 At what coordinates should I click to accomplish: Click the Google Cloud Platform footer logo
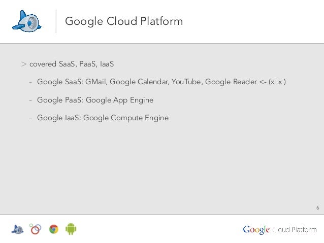[279, 229]
